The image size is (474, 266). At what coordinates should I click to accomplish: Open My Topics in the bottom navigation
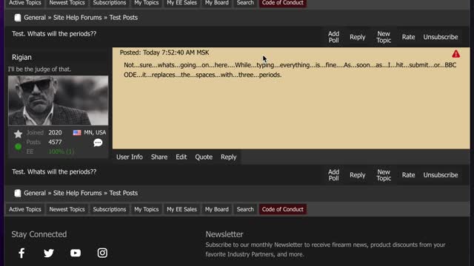(147, 209)
